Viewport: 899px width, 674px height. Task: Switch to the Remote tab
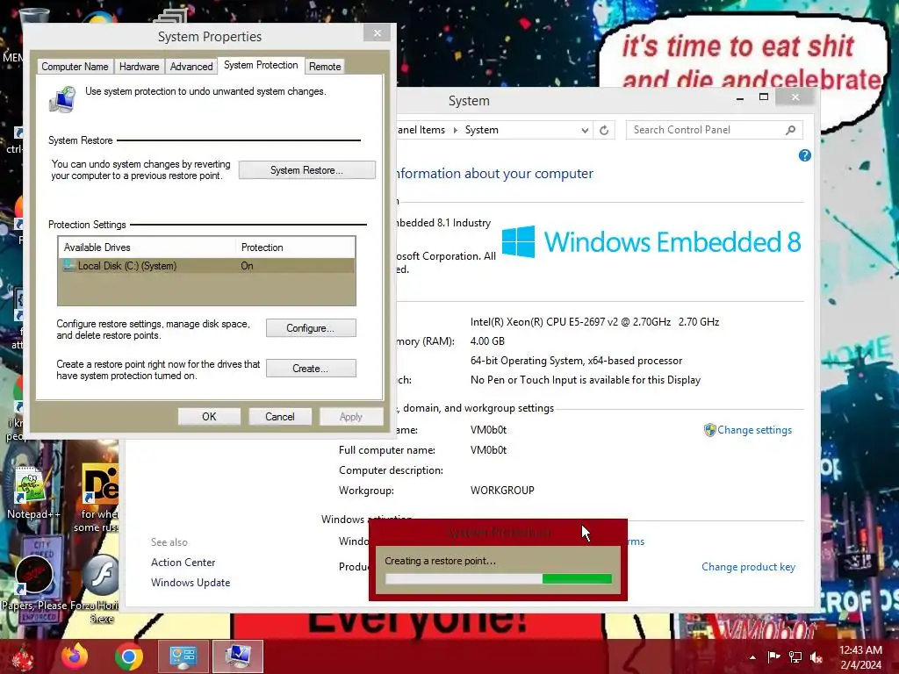(325, 67)
